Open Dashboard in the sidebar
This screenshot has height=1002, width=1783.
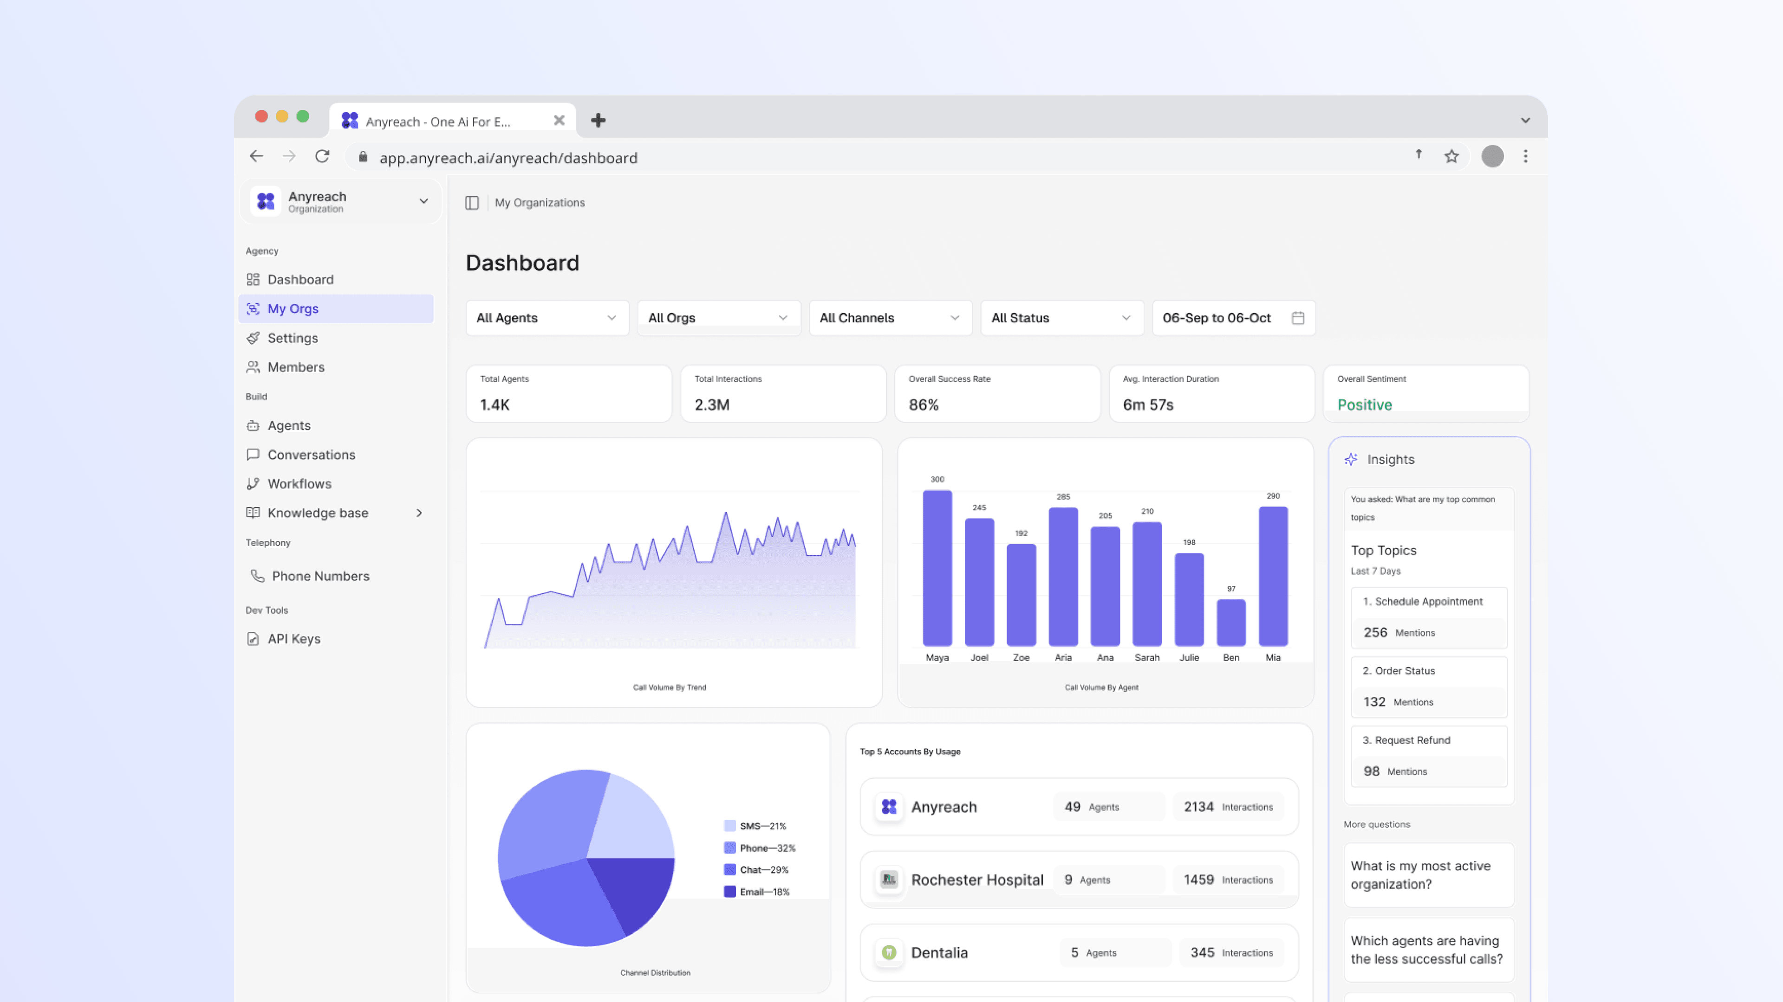pos(336,279)
